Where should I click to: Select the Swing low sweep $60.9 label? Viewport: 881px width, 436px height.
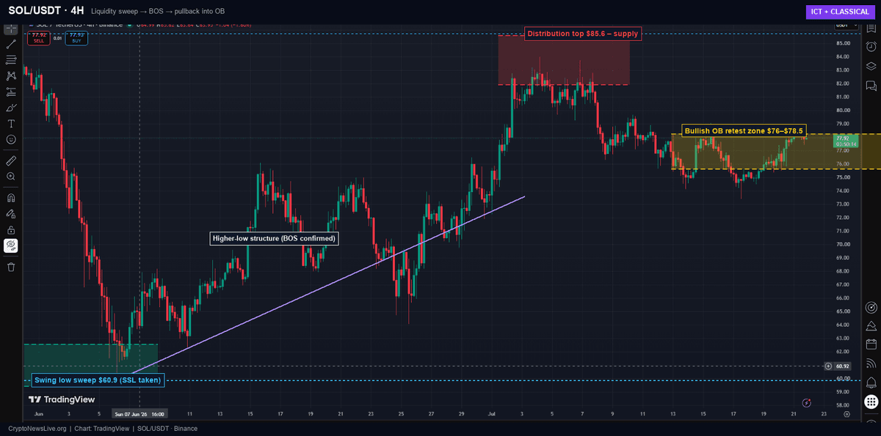(98, 380)
